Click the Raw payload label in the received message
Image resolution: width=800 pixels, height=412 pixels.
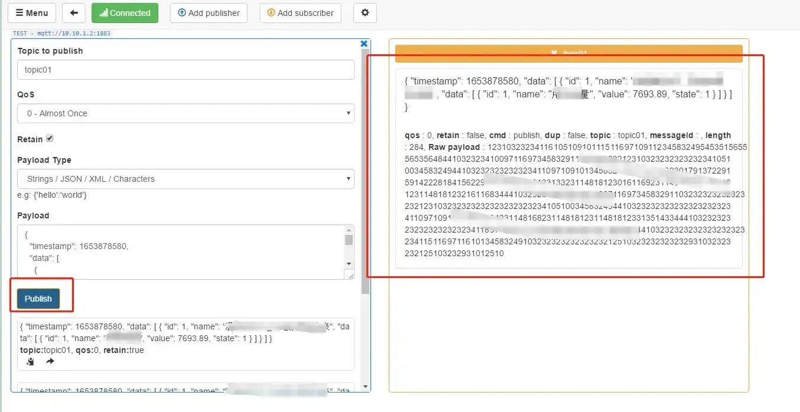(454, 147)
